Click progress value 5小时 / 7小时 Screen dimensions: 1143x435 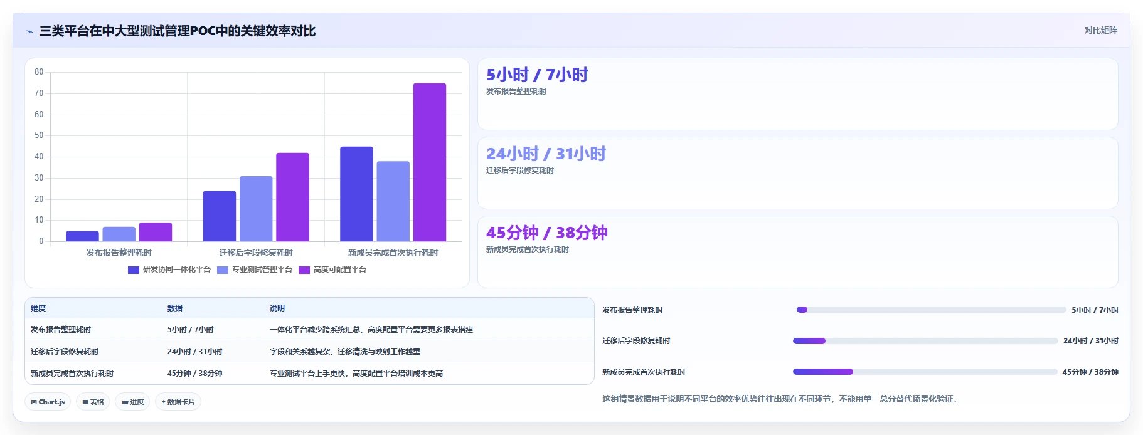click(x=1095, y=310)
